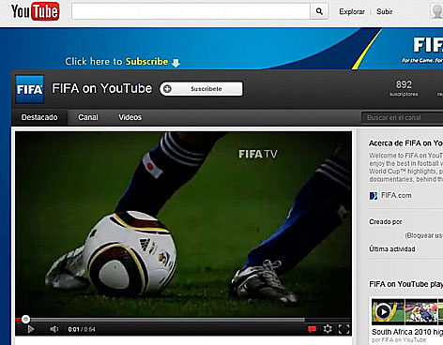443x345 pixels.
Task: Click the 892 suscriptores count
Action: click(x=404, y=88)
